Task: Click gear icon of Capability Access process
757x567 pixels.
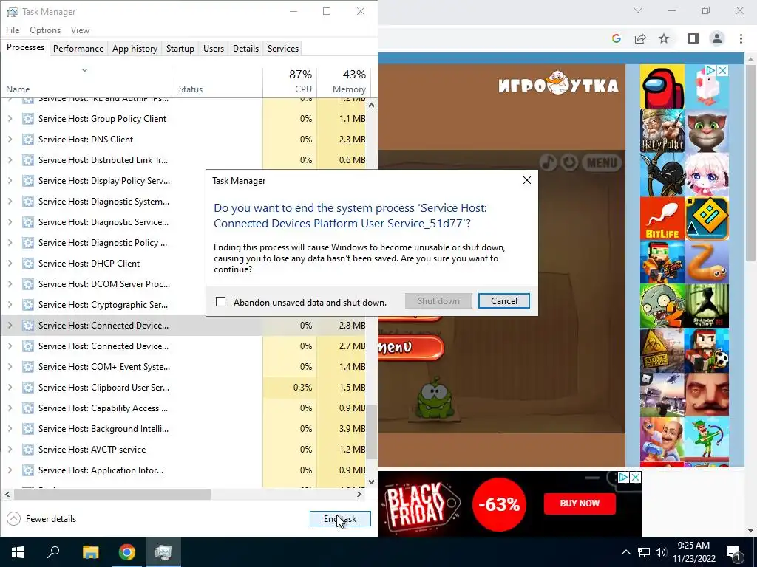Action: coord(28,408)
